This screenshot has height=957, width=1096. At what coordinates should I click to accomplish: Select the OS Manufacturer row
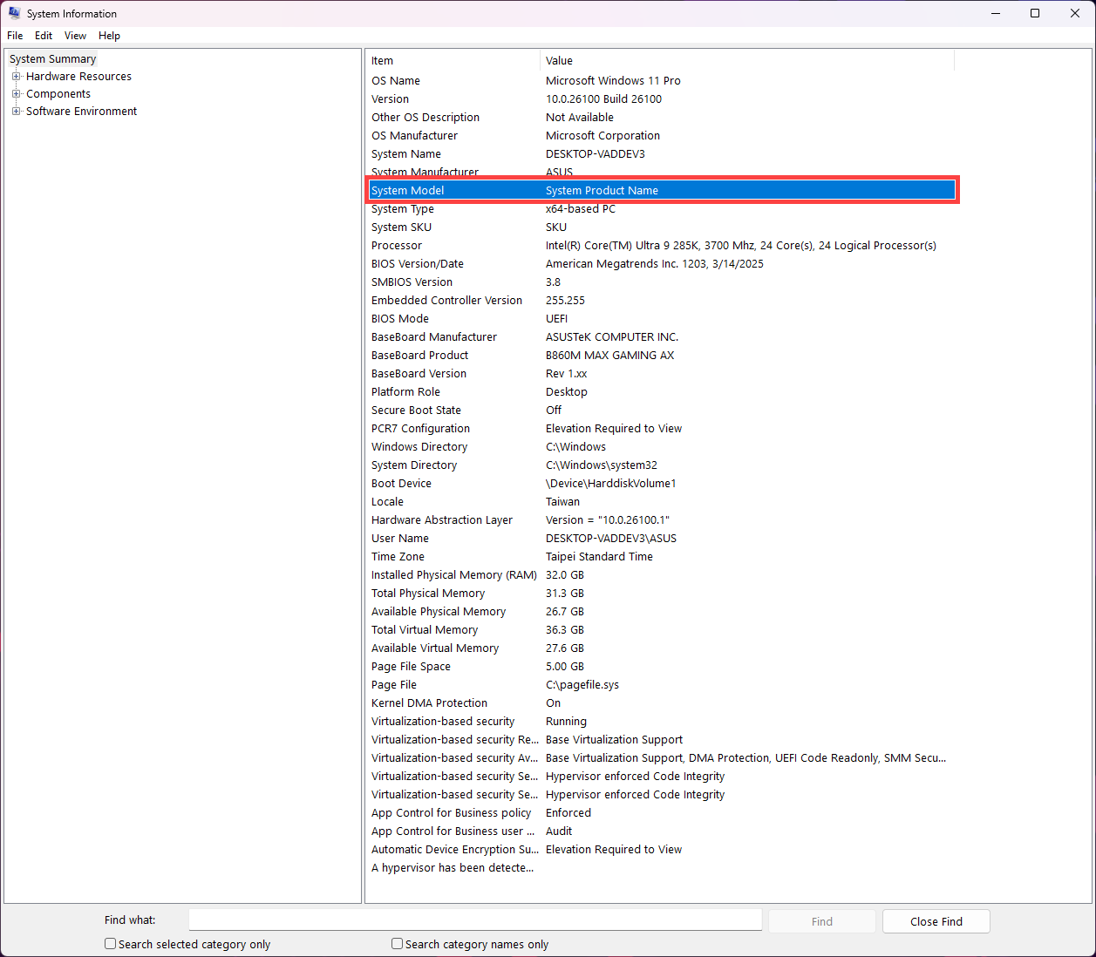(x=661, y=136)
